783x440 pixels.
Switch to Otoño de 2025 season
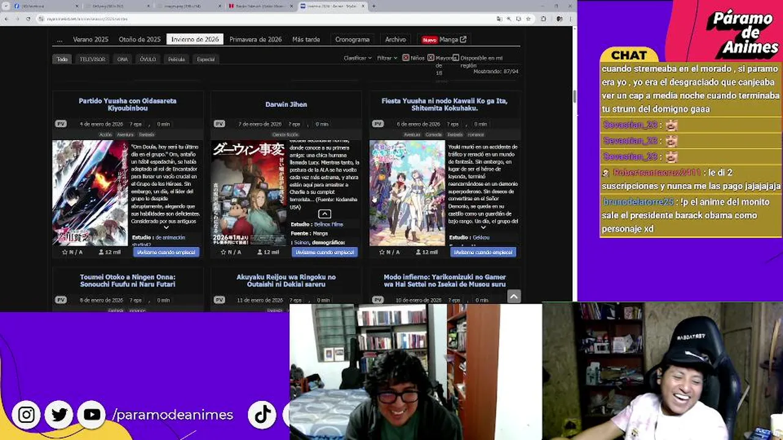coord(139,39)
